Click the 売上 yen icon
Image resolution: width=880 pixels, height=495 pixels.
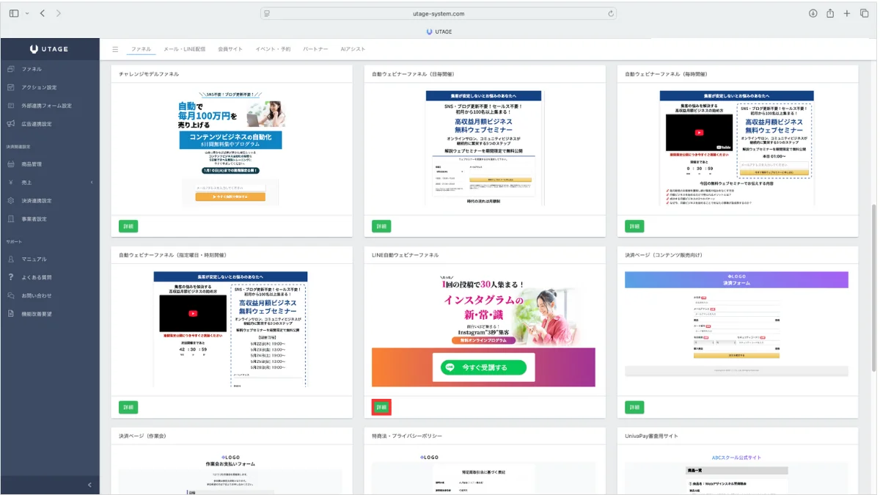(10, 183)
